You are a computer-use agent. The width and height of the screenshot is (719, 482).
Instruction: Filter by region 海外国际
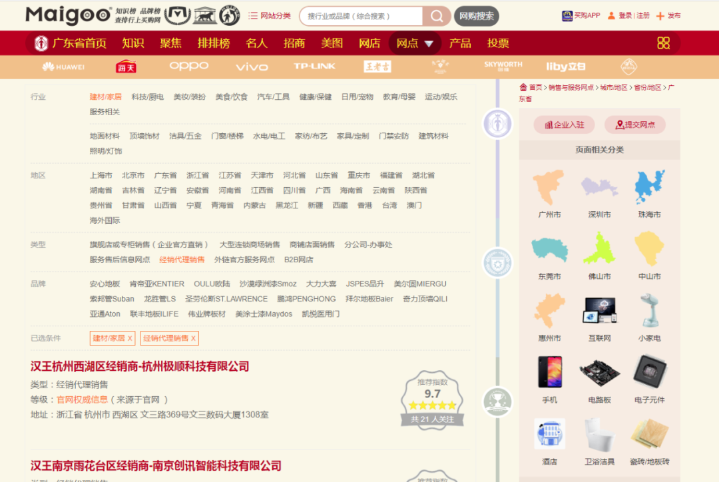coord(105,220)
